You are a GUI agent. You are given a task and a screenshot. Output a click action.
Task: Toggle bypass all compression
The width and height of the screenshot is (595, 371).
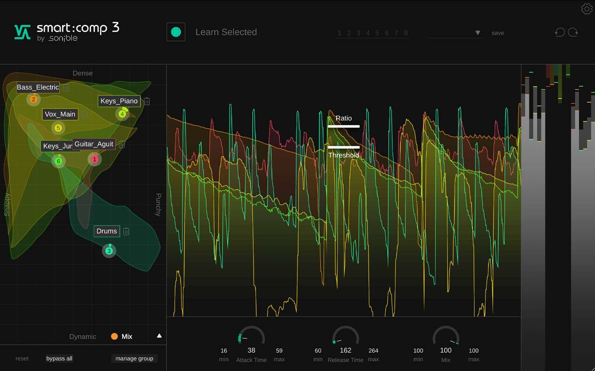[59, 358]
